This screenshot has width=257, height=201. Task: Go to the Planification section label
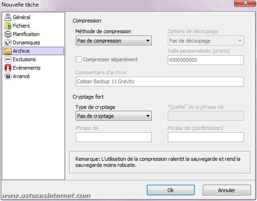coord(26,34)
